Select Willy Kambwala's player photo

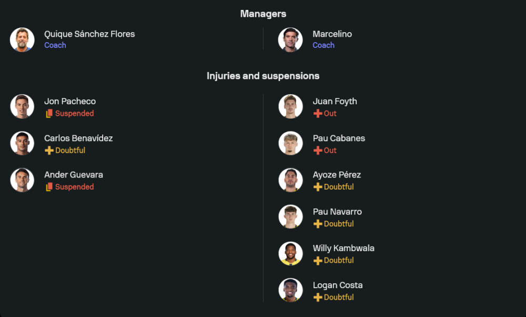290,253
